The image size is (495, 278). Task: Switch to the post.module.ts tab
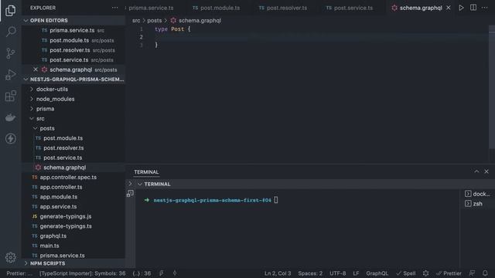click(217, 8)
